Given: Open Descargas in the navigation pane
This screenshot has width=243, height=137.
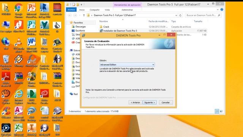Looking at the screenshot, I should 80,27.
